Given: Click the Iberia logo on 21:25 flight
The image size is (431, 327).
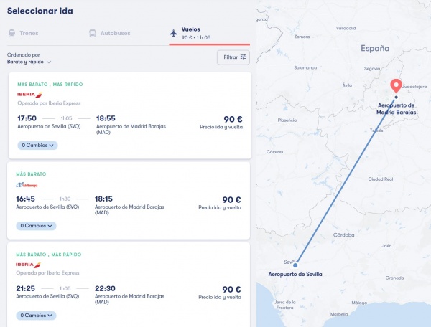Looking at the screenshot, I should click(30, 265).
